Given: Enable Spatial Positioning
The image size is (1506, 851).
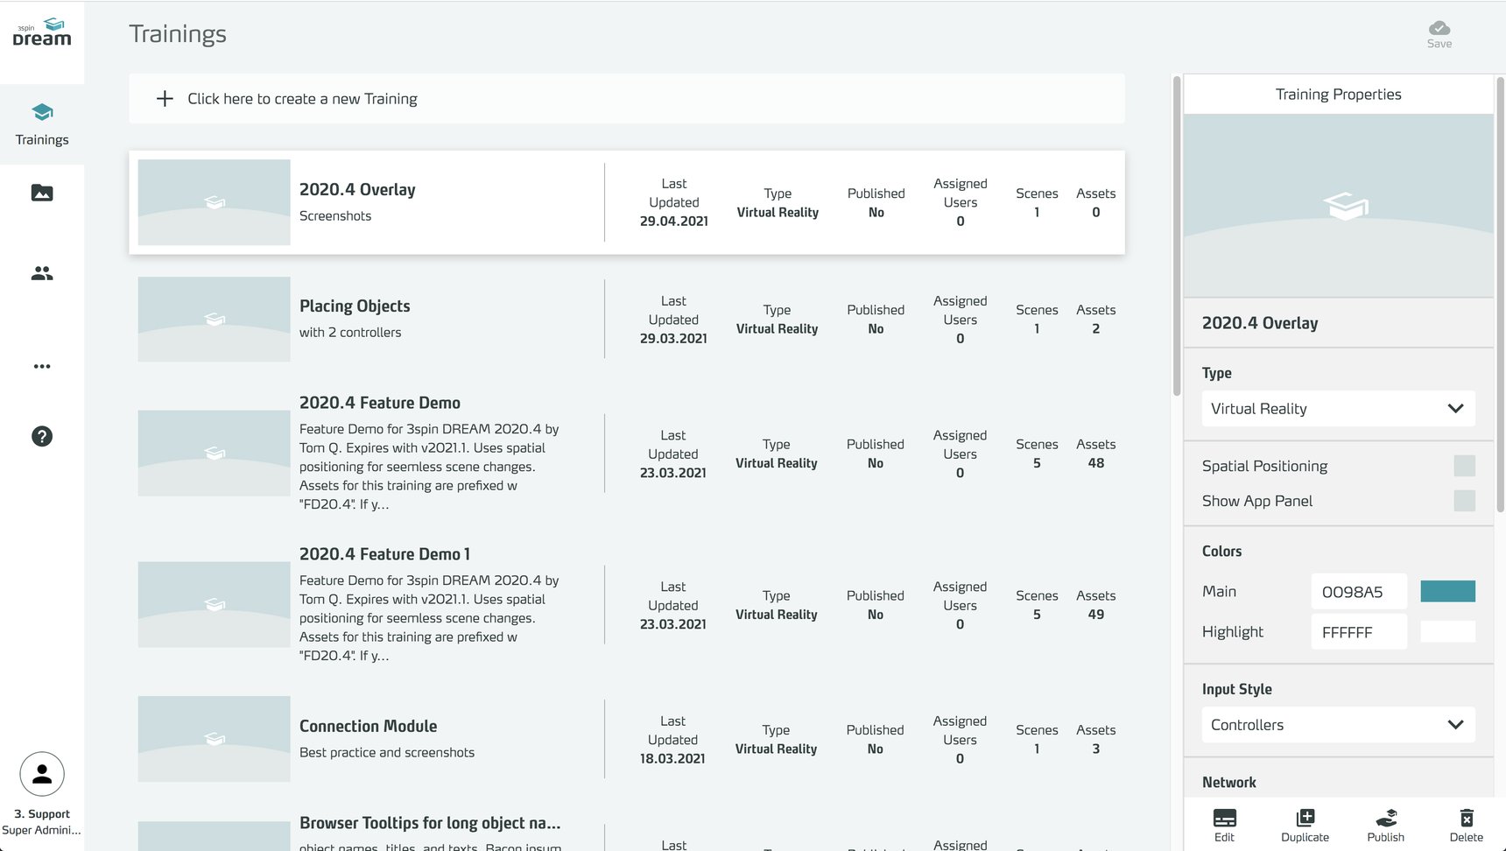Looking at the screenshot, I should pyautogui.click(x=1464, y=466).
